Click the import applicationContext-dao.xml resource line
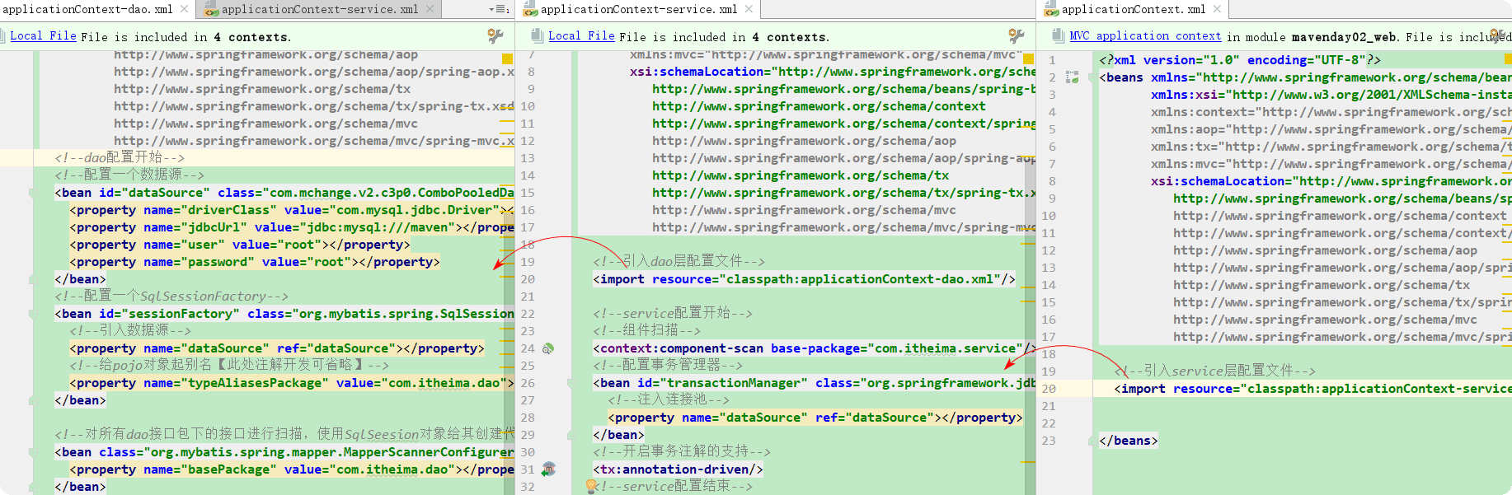1512x495 pixels. click(x=804, y=279)
